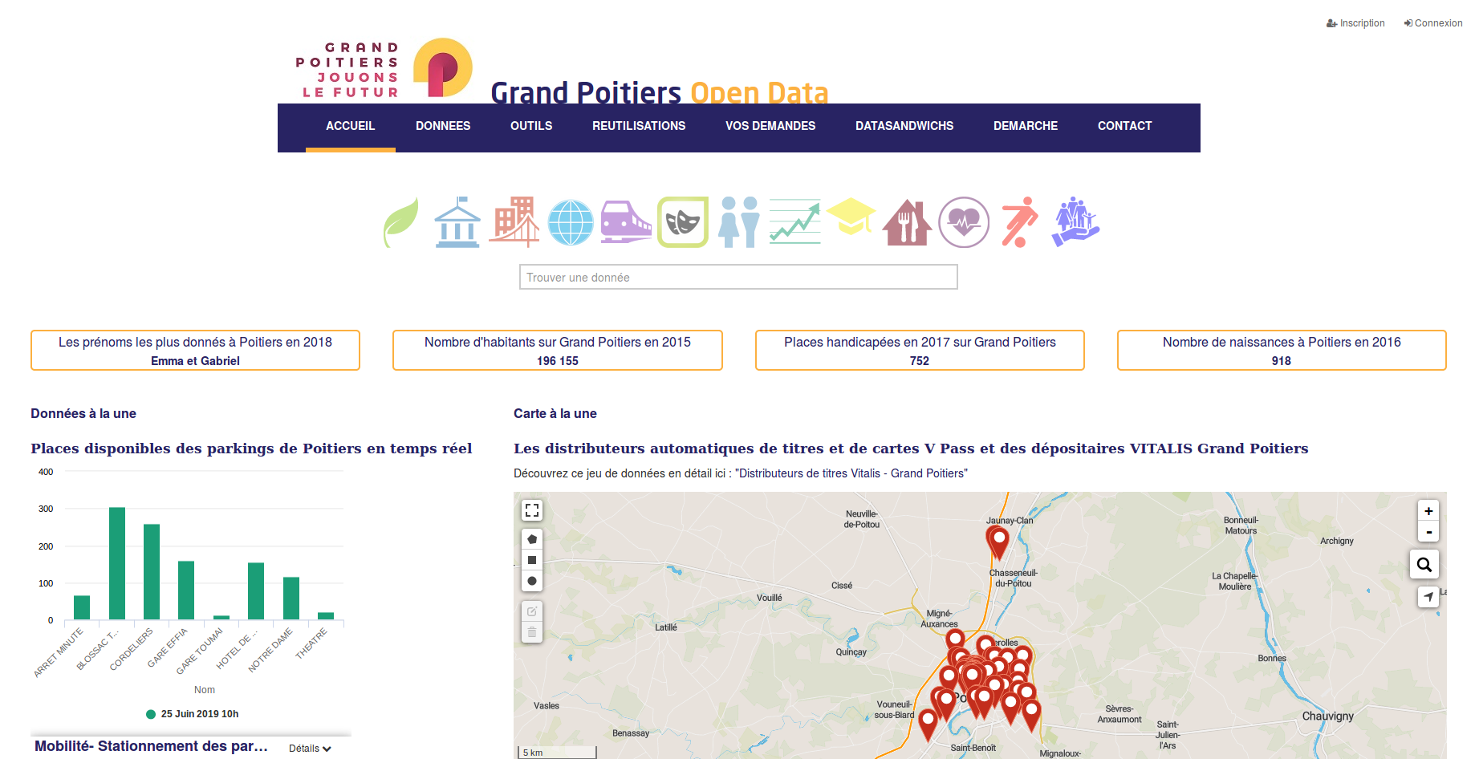
Task: Open the DONNEES menu item
Action: pyautogui.click(x=443, y=126)
